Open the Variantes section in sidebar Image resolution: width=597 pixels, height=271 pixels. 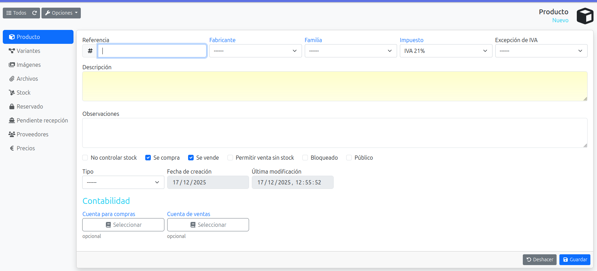[x=28, y=51]
